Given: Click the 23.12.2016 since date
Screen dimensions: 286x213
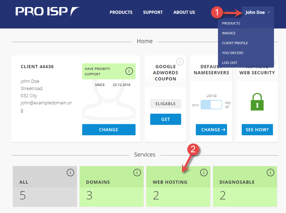Looking at the screenshot, I should [122, 85].
